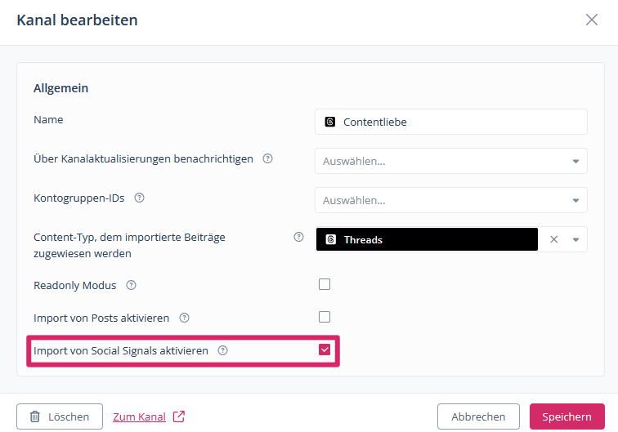Follow the Zum Kanal link

[x=139, y=416]
